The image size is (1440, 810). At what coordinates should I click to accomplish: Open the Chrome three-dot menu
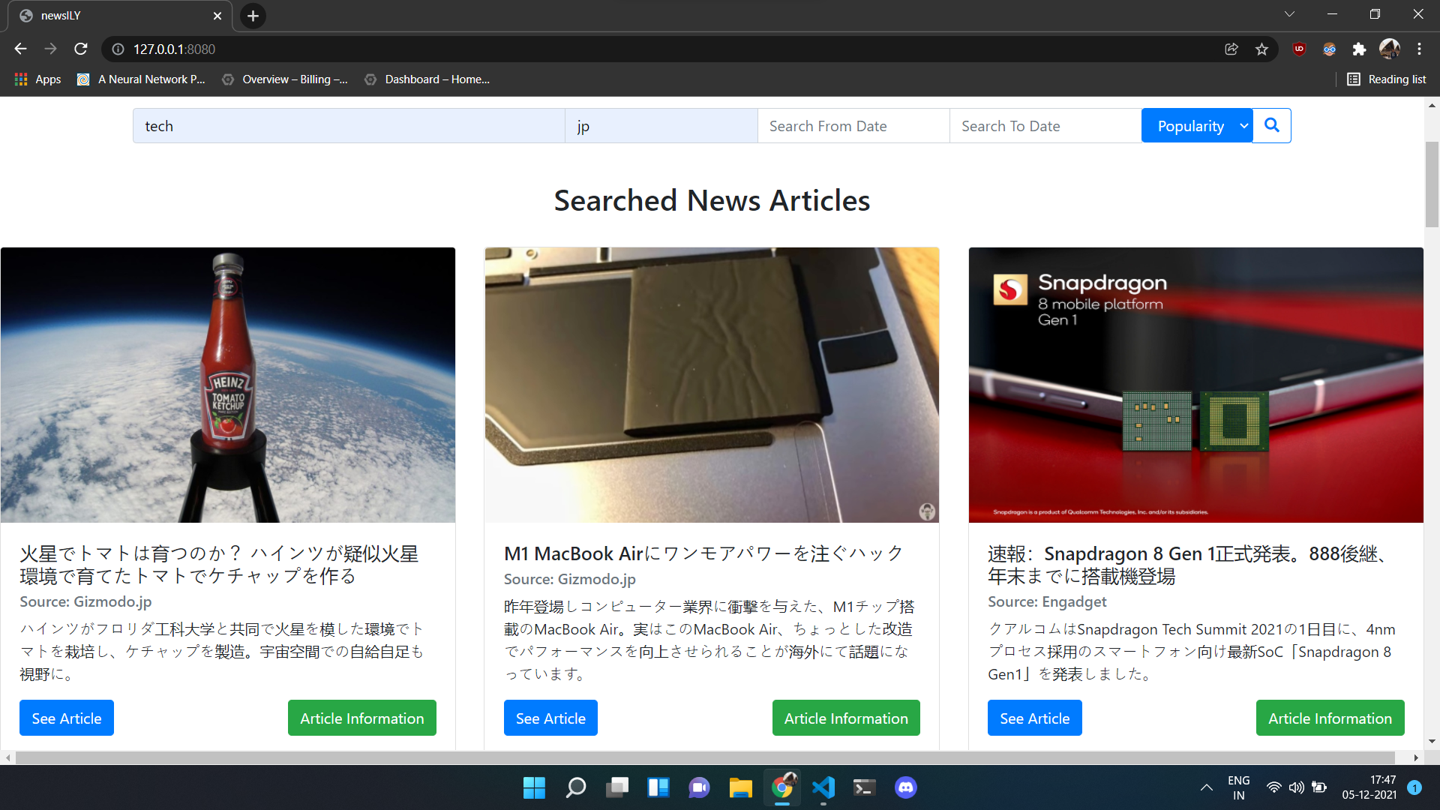tap(1419, 49)
